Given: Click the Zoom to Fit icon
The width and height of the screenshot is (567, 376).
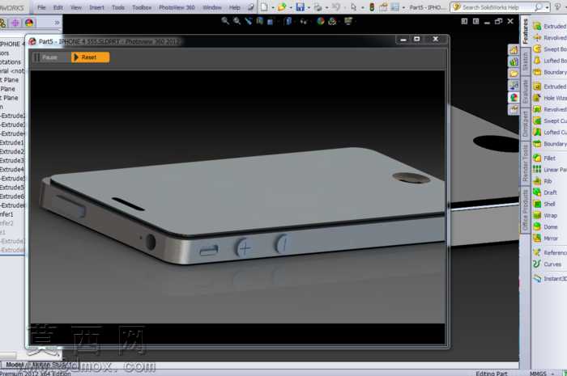Looking at the screenshot, I should coord(225,21).
